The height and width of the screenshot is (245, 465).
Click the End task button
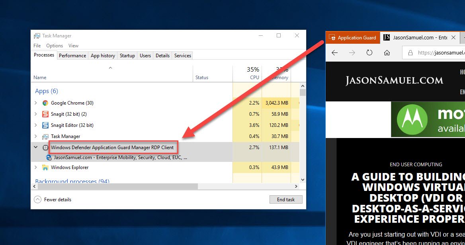pos(286,199)
